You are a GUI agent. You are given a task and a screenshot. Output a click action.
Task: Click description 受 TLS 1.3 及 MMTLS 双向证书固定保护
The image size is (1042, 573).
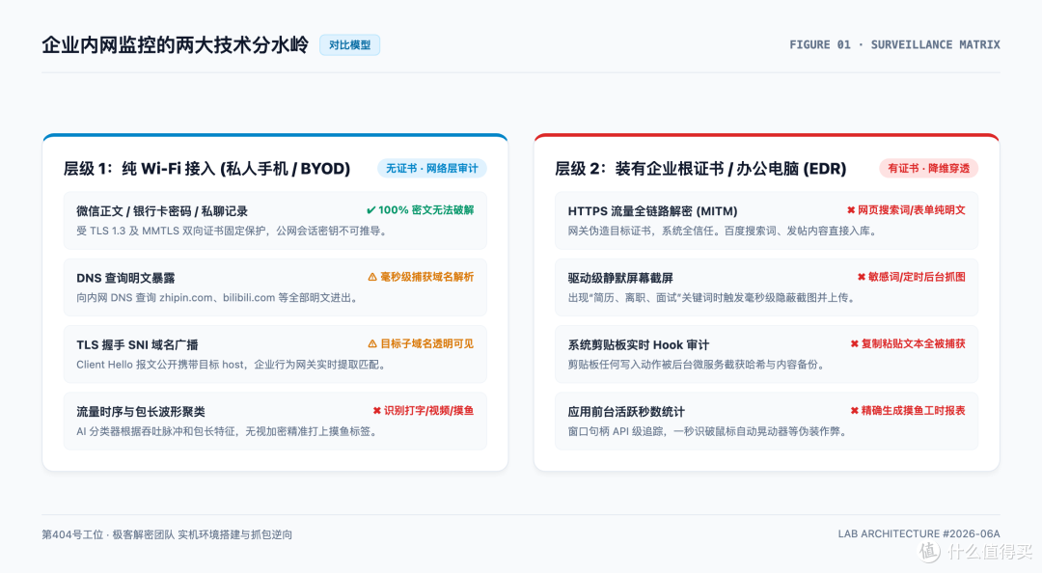(x=232, y=232)
